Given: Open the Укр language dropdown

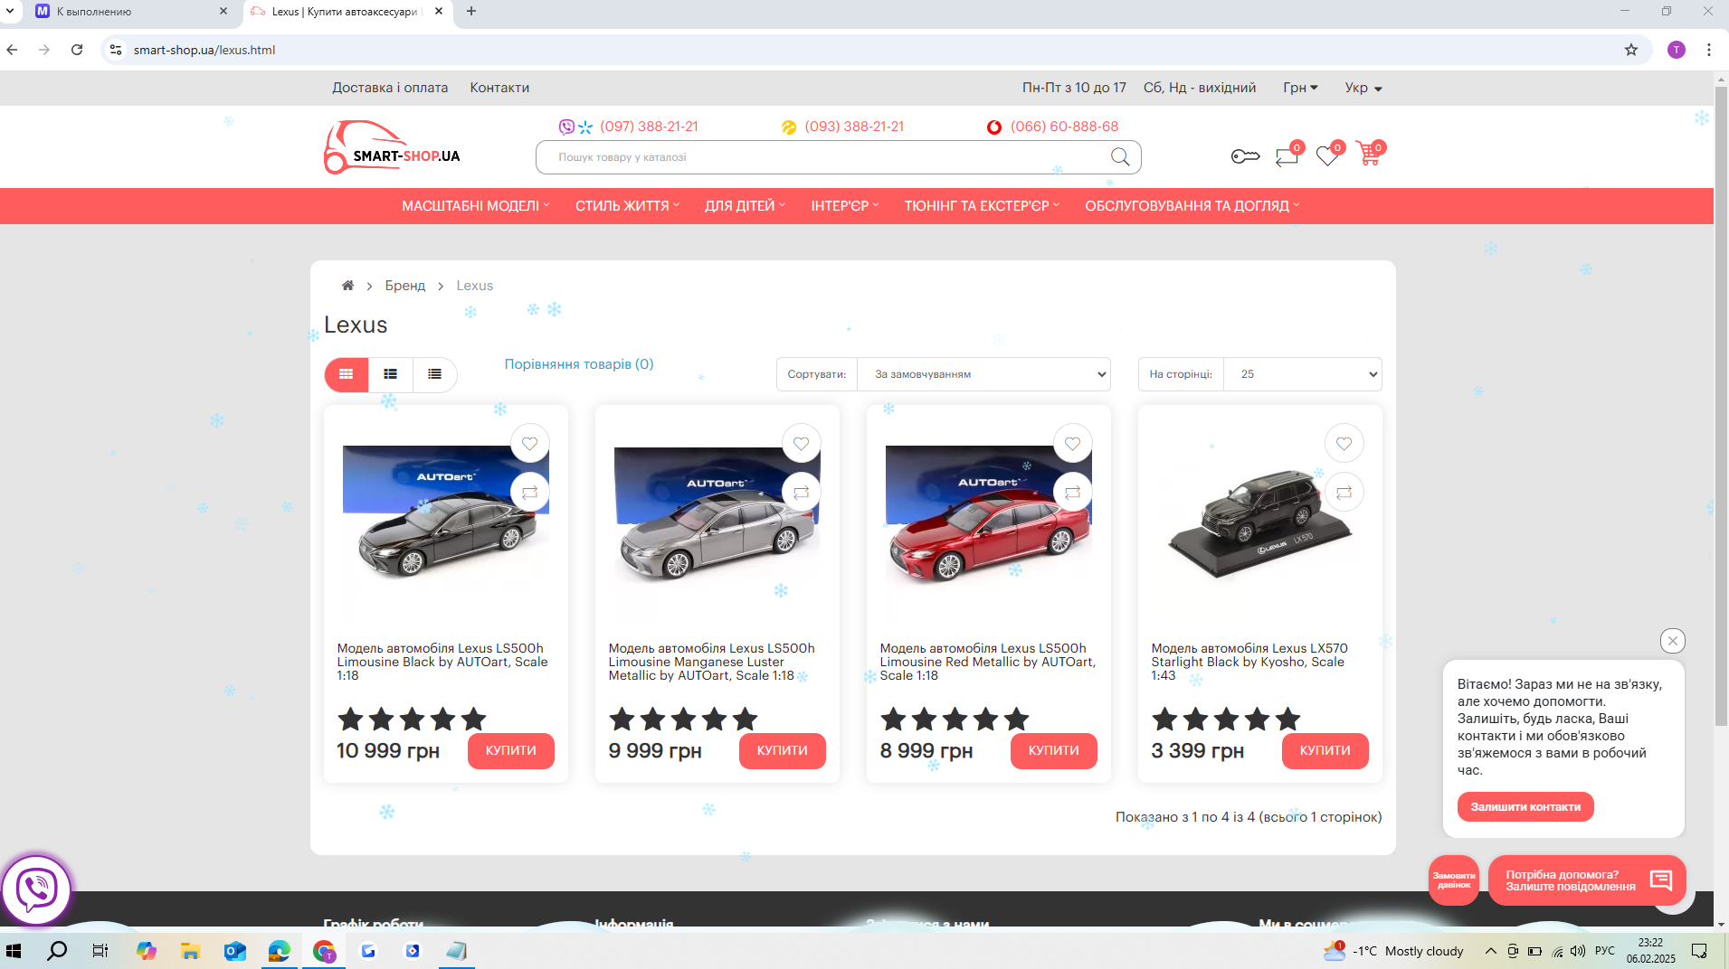Looking at the screenshot, I should tap(1363, 88).
